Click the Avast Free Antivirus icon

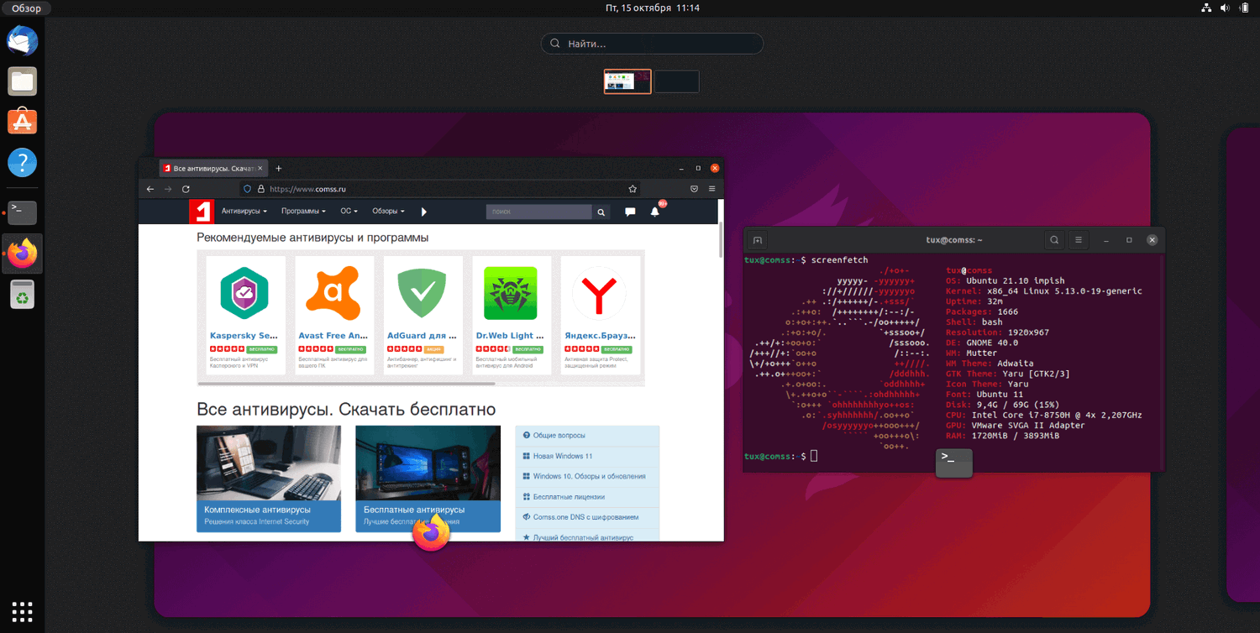pos(333,293)
